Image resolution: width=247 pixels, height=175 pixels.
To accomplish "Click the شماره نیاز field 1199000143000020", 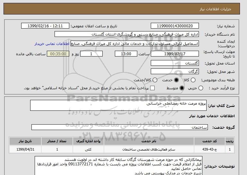I will [x=175, y=26].
